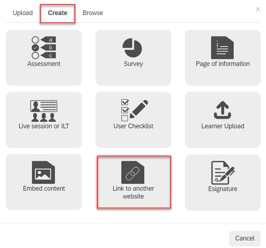Pick the Live session or ILT classroom icon
The height and width of the screenshot is (248, 266).
pos(44,111)
